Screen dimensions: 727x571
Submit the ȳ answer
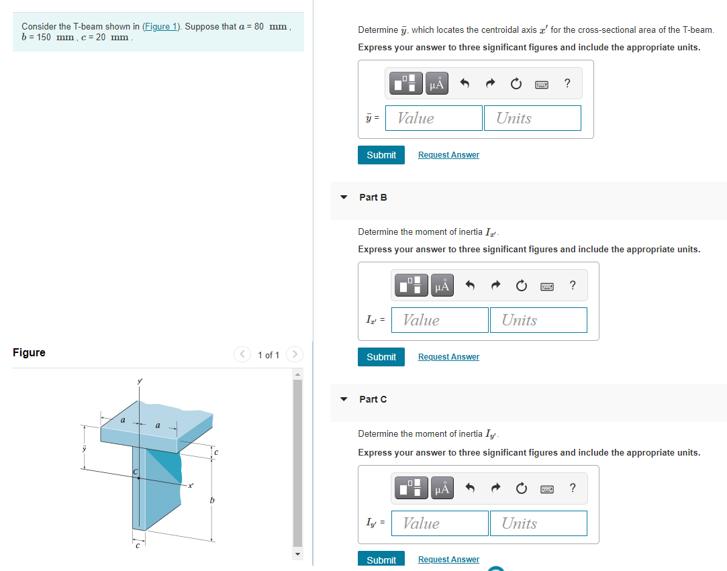click(x=381, y=155)
